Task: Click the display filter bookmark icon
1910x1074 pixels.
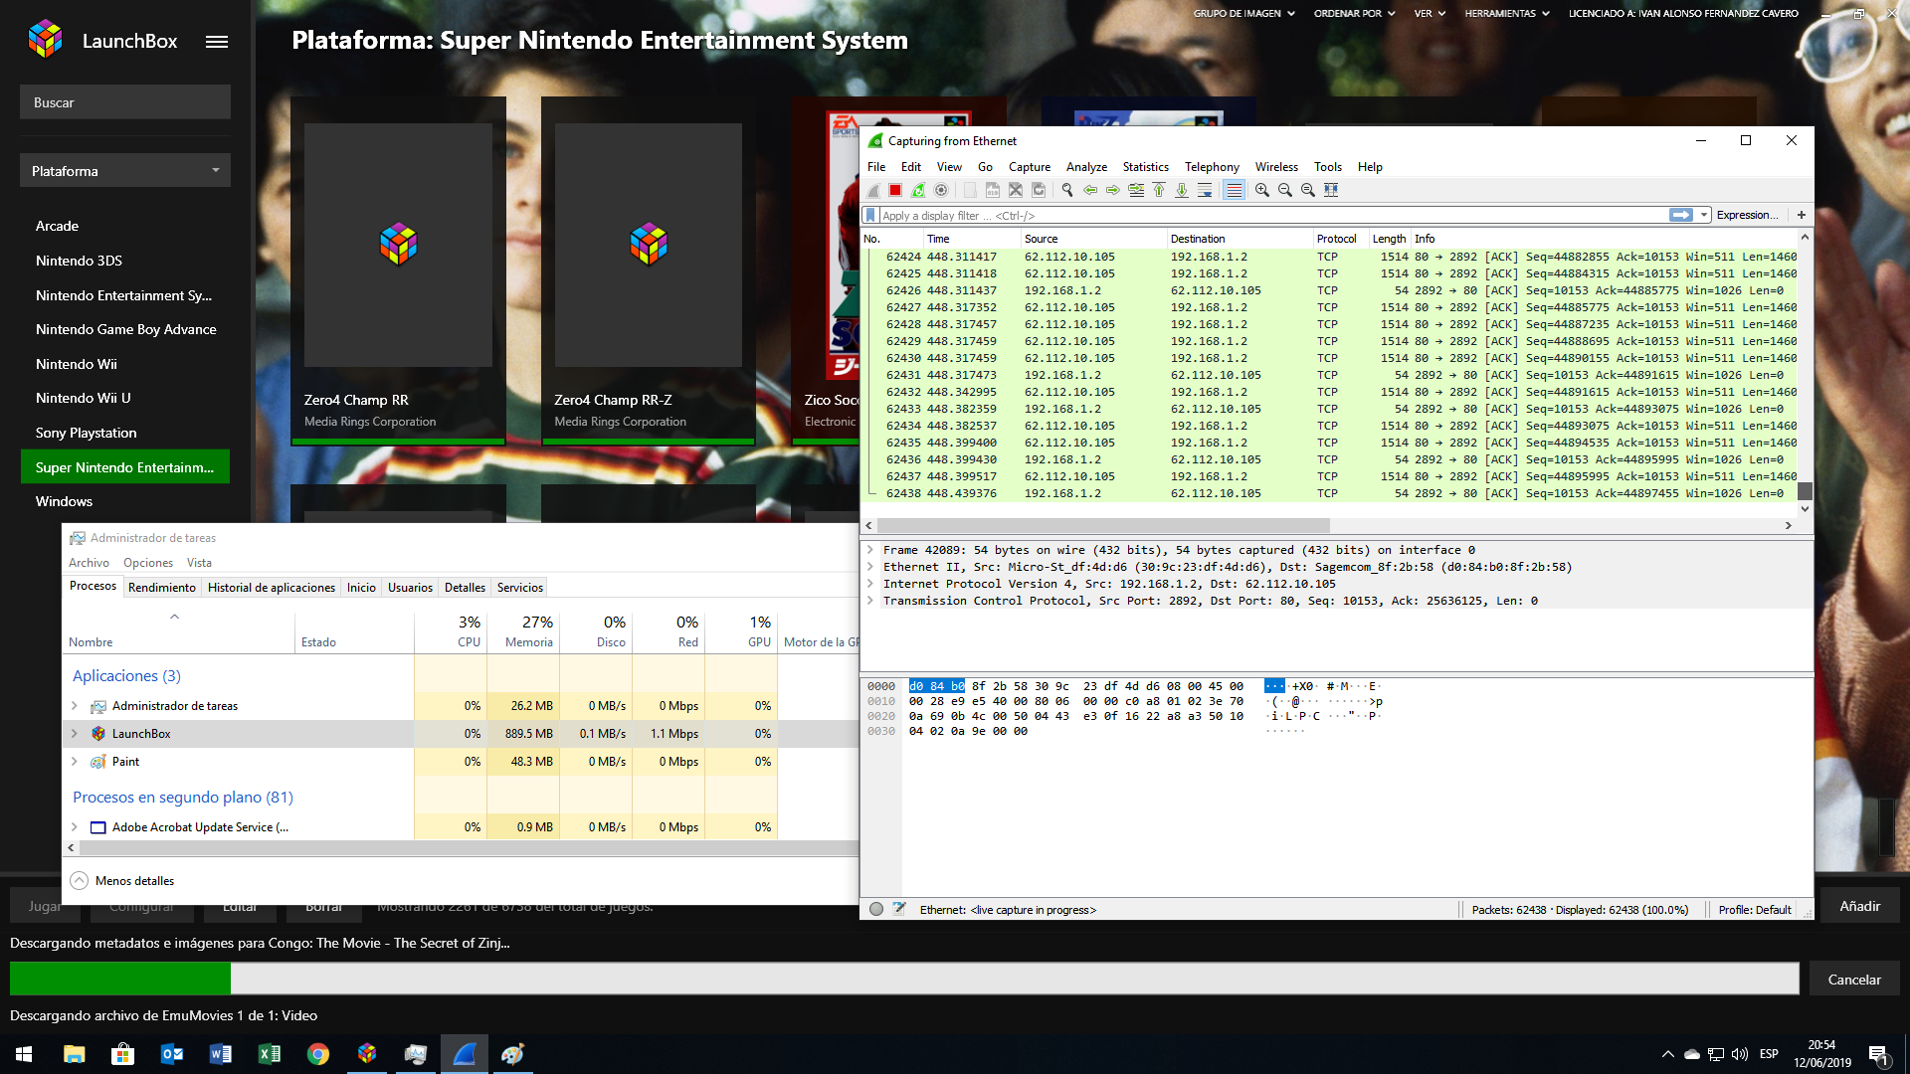Action: pyautogui.click(x=871, y=215)
